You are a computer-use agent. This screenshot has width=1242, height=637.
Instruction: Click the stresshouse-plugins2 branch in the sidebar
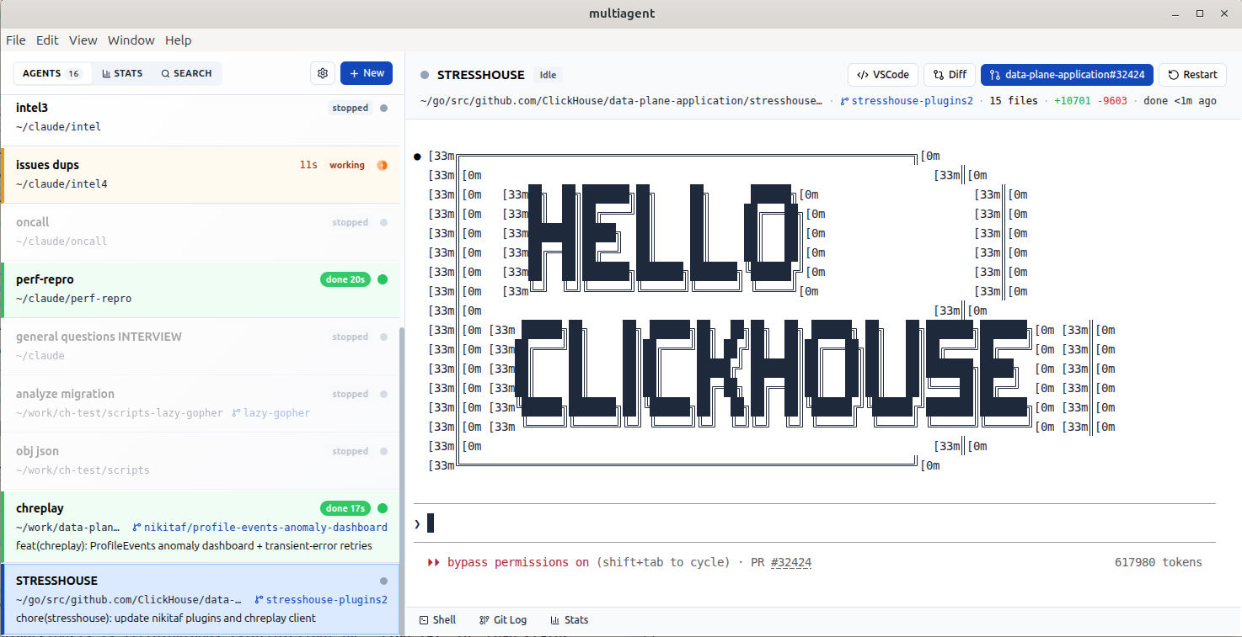(x=321, y=600)
